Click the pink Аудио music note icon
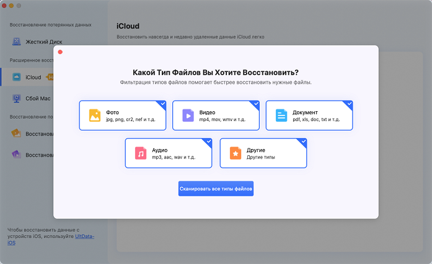This screenshot has width=432, height=264. pyautogui.click(x=141, y=153)
